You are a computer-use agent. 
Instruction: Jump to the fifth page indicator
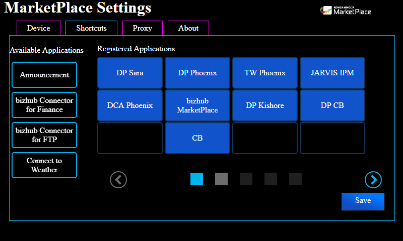pyautogui.click(x=295, y=179)
